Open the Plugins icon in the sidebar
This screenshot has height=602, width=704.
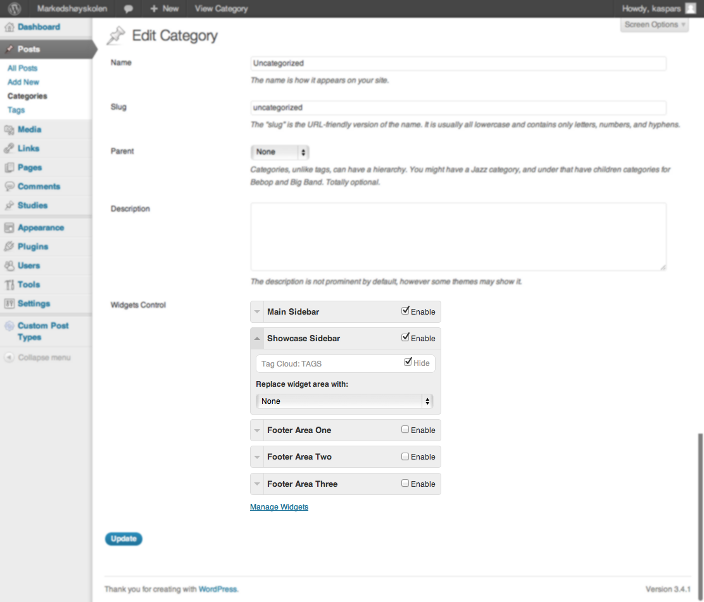coord(9,247)
